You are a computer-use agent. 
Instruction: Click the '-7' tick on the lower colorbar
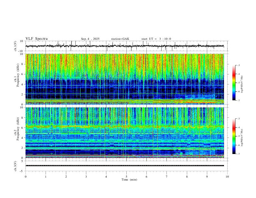[x=239, y=154]
